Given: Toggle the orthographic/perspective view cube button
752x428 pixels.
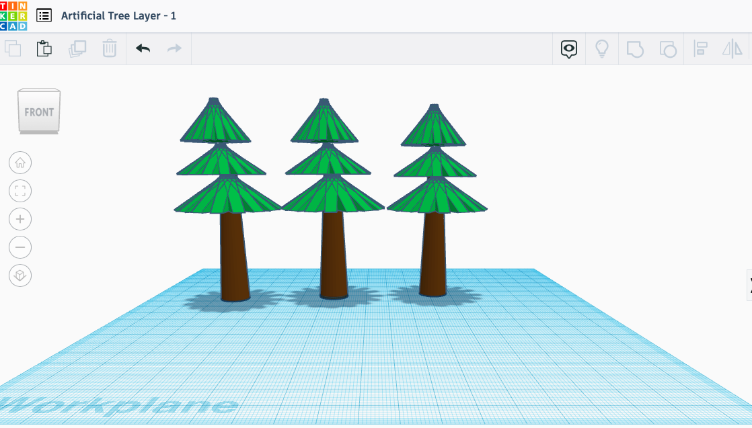Looking at the screenshot, I should (20, 275).
